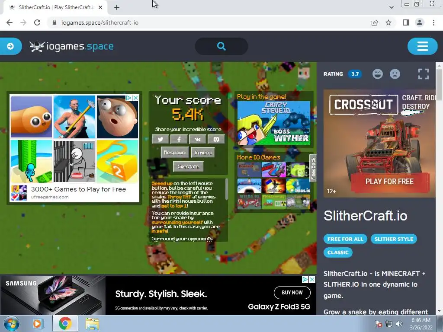Bookmark this page with the star icon
The image size is (443, 332).
pyautogui.click(x=388, y=22)
